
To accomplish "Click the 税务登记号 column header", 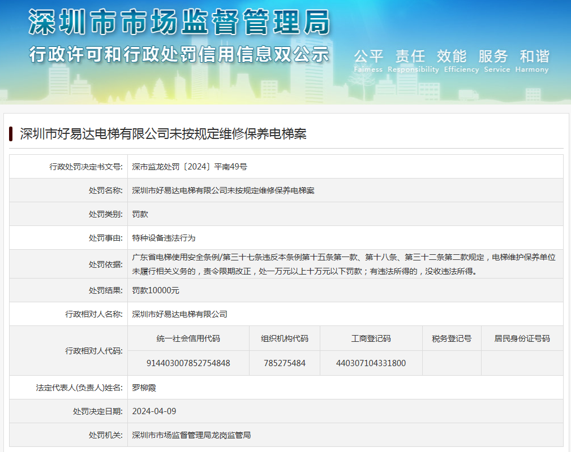I will [x=452, y=338].
